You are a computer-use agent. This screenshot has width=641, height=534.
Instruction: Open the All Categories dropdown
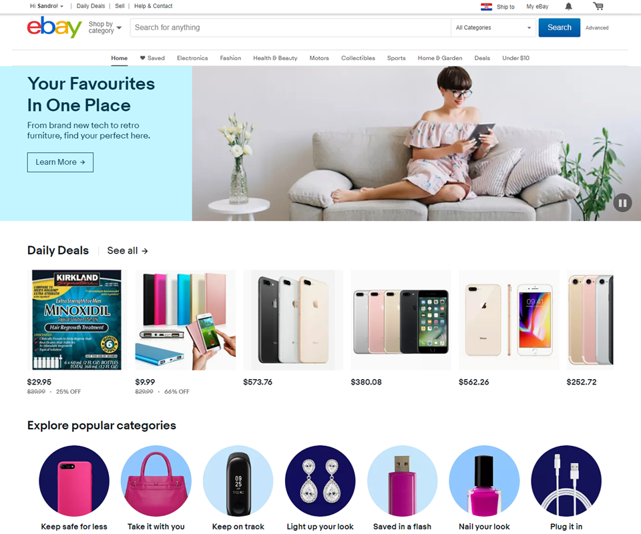[x=493, y=28]
